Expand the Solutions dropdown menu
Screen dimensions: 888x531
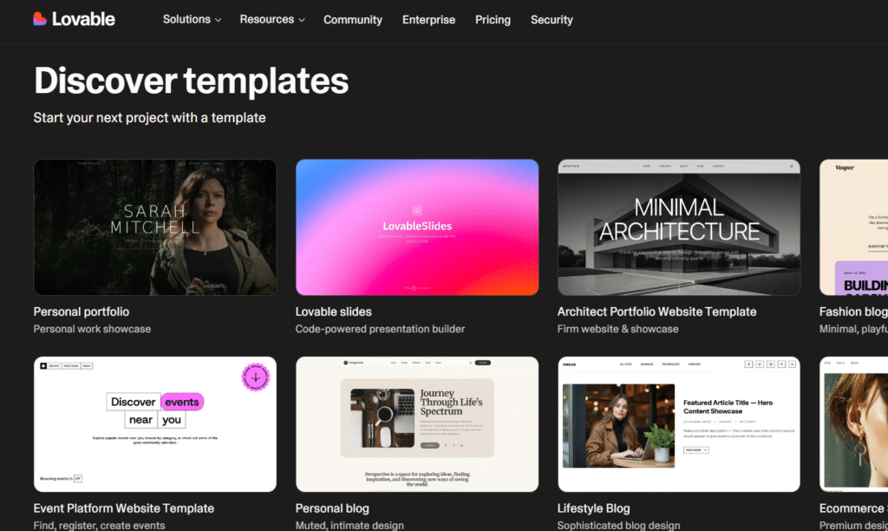pyautogui.click(x=192, y=19)
